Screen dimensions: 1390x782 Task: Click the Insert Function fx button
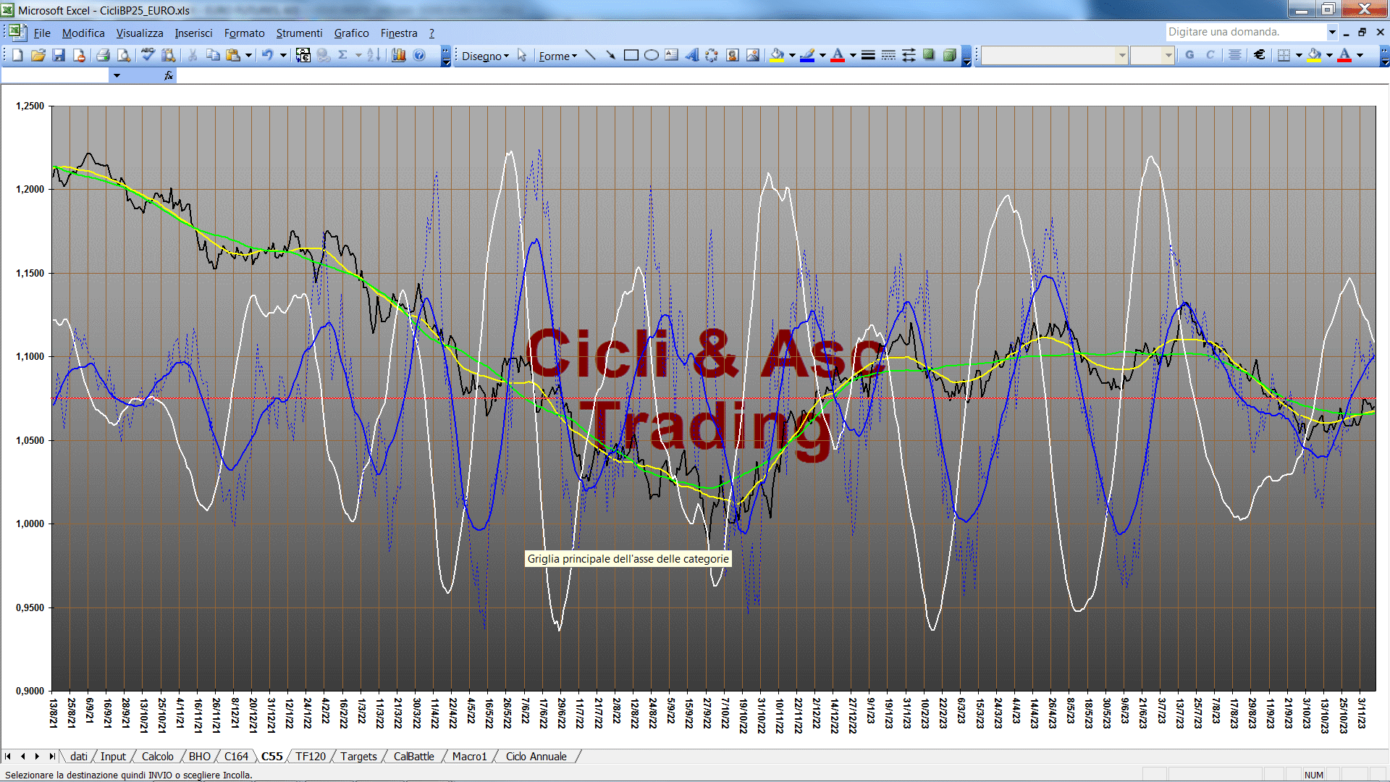pos(169,75)
